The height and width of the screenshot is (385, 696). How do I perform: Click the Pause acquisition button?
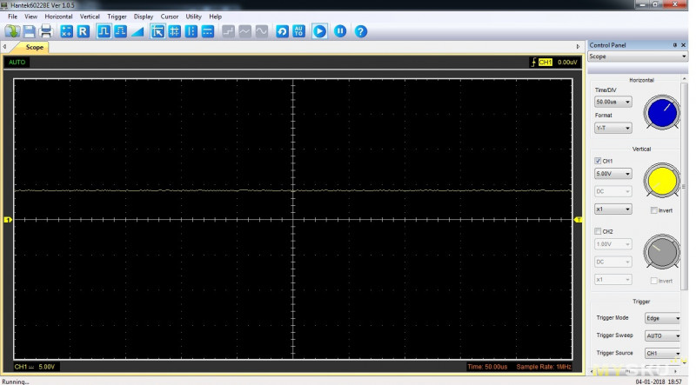pos(340,31)
